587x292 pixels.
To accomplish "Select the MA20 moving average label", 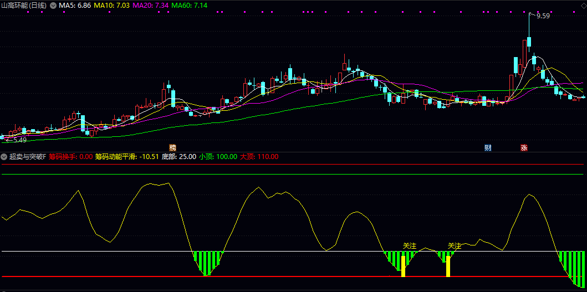I will [150, 5].
